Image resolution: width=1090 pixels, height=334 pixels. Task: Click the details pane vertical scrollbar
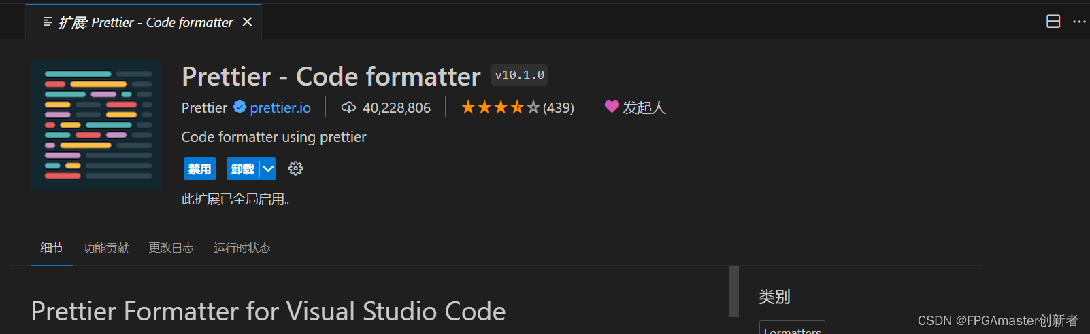(733, 291)
